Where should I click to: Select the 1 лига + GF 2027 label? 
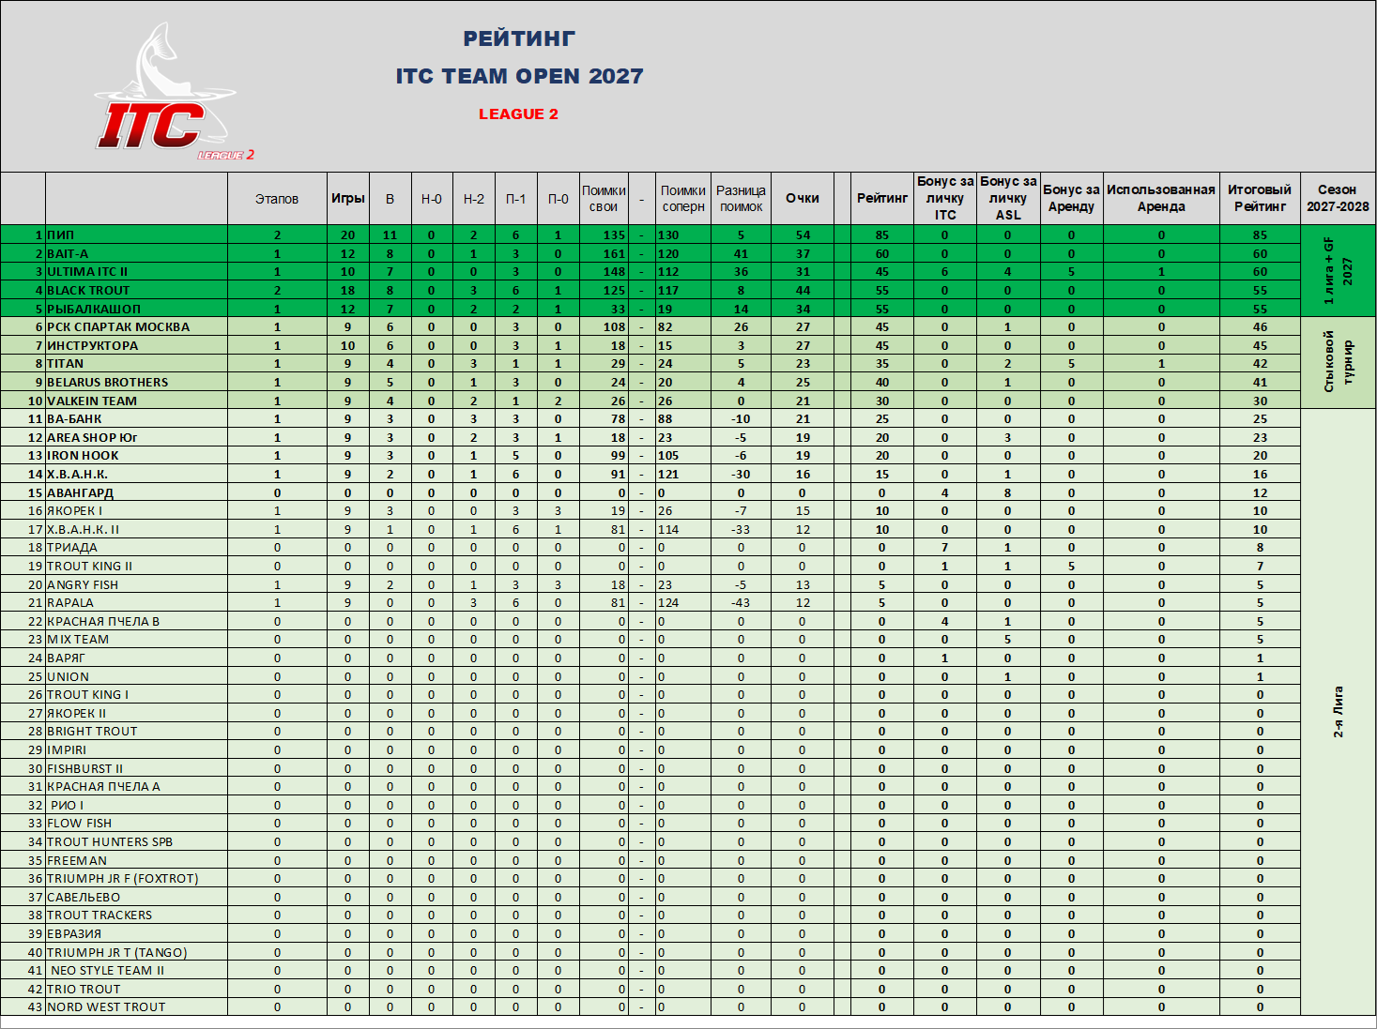pyautogui.click(x=1339, y=271)
